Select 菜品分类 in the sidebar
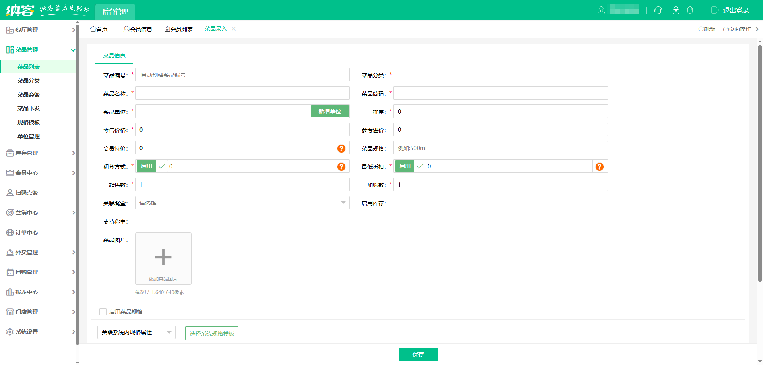This screenshot has height=365, width=763. coord(29,81)
